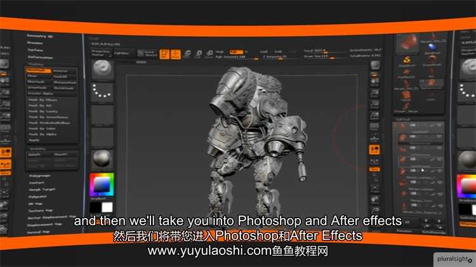Open LightBox from the top shelf
The width and height of the screenshot is (476, 267).
(122, 53)
